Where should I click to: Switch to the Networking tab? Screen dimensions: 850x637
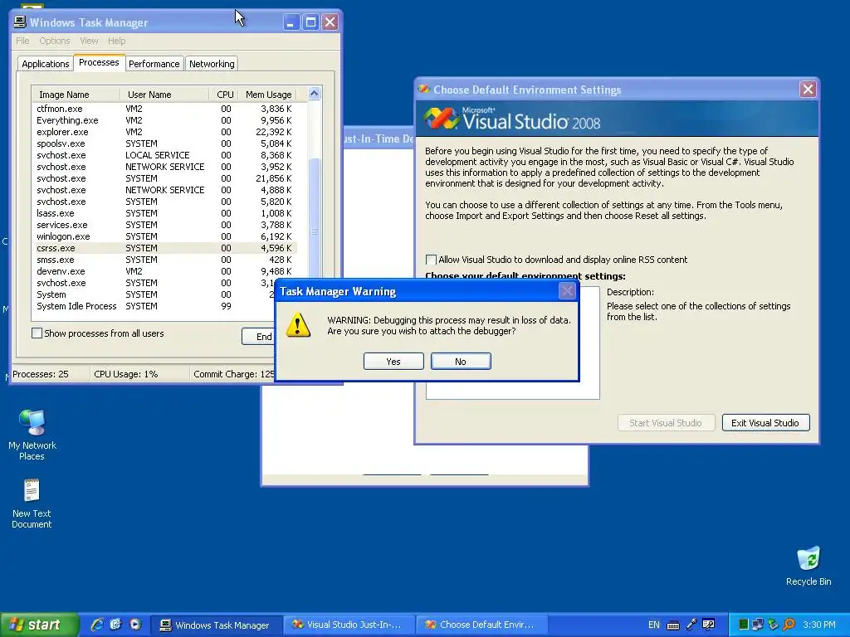point(212,64)
